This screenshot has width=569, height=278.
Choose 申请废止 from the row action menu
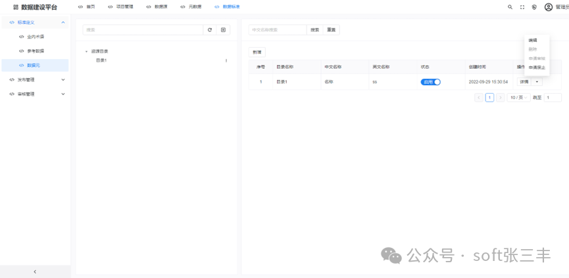coord(537,68)
